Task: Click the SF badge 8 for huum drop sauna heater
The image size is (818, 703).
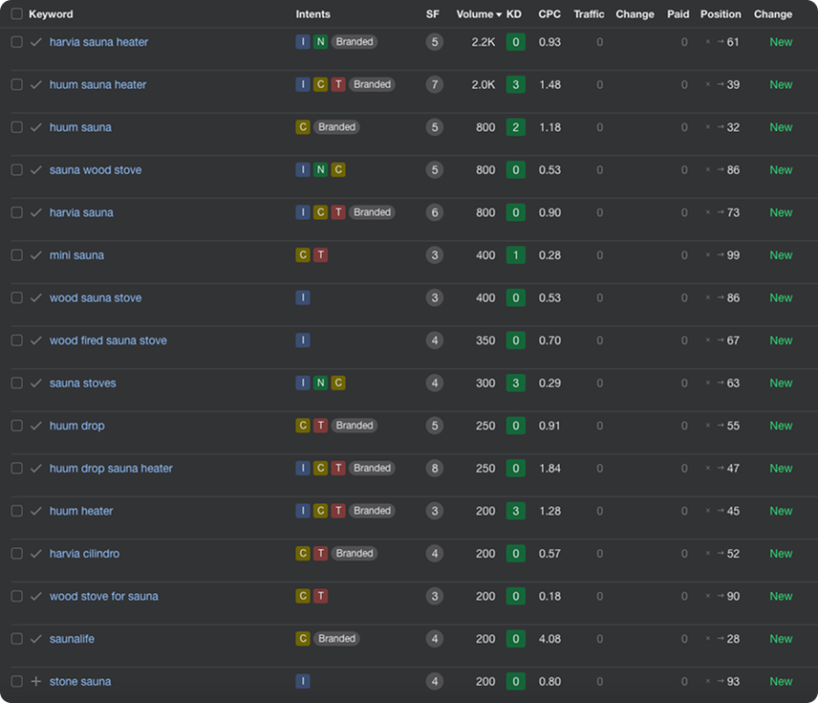Action: tap(435, 469)
